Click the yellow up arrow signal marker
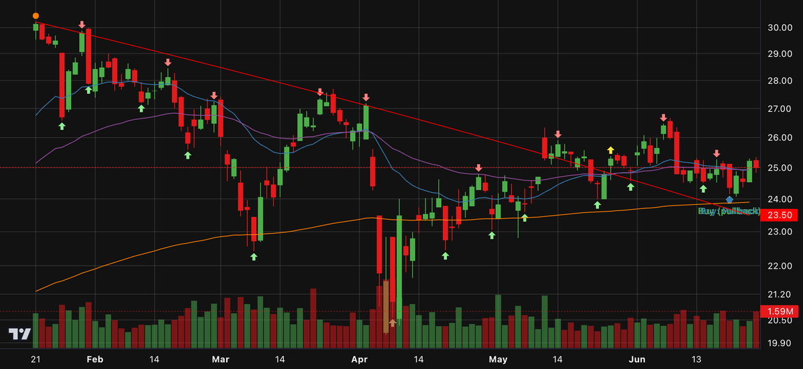803x369 pixels. [x=610, y=149]
